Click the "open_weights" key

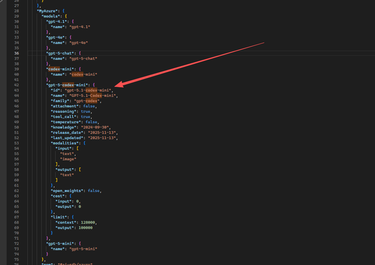point(67,191)
